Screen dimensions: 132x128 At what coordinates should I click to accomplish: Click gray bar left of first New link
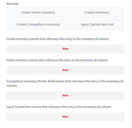click(34, 49)
